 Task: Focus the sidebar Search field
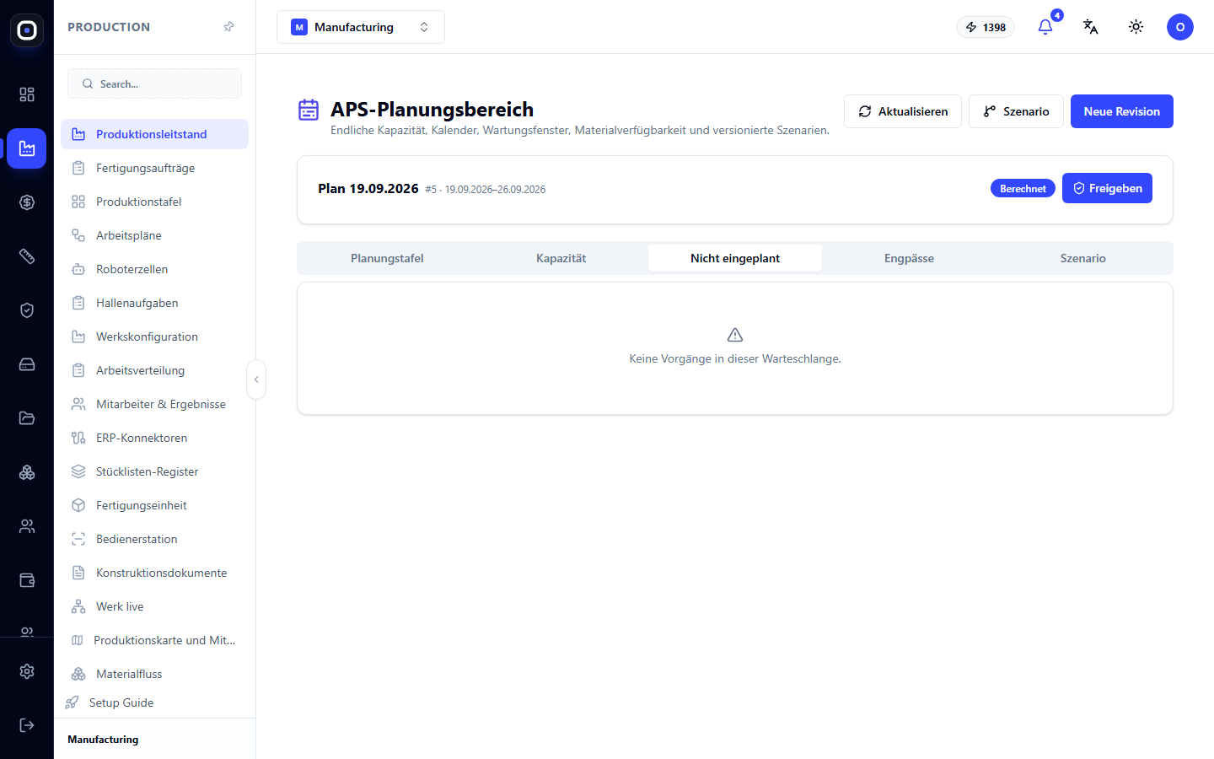point(154,83)
